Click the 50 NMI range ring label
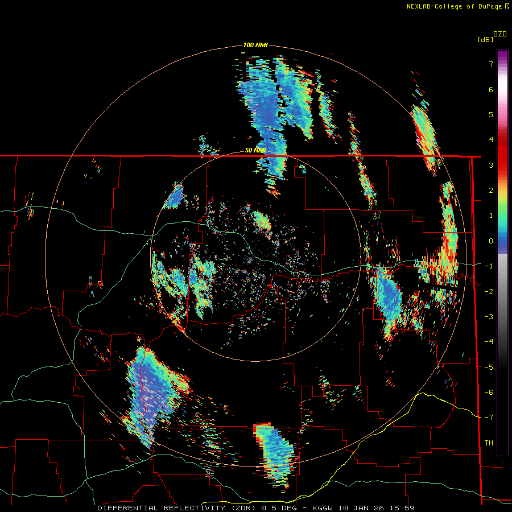The width and height of the screenshot is (512, 512). click(x=255, y=151)
